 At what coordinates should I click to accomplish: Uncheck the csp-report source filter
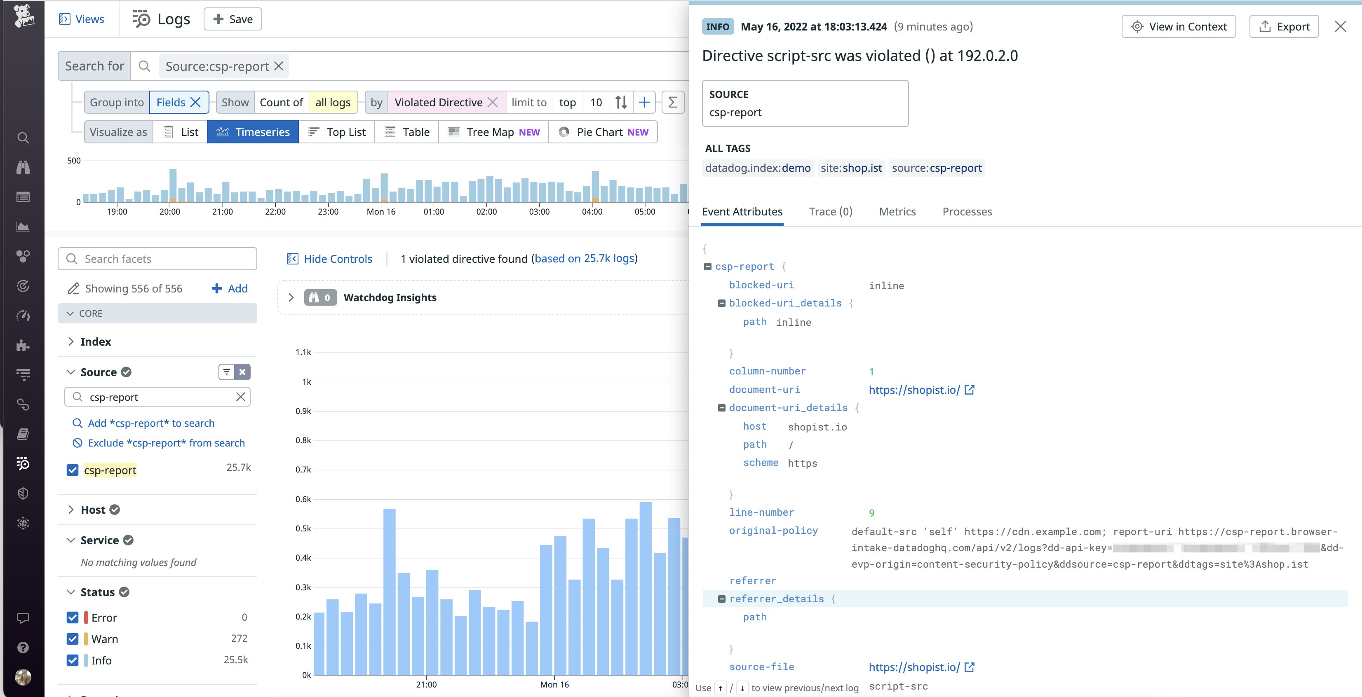click(x=73, y=470)
